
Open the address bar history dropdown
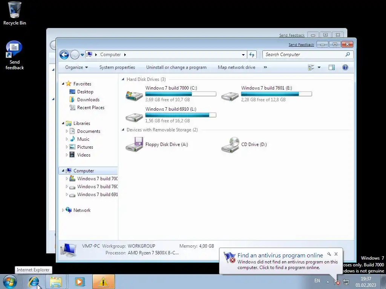pos(243,55)
